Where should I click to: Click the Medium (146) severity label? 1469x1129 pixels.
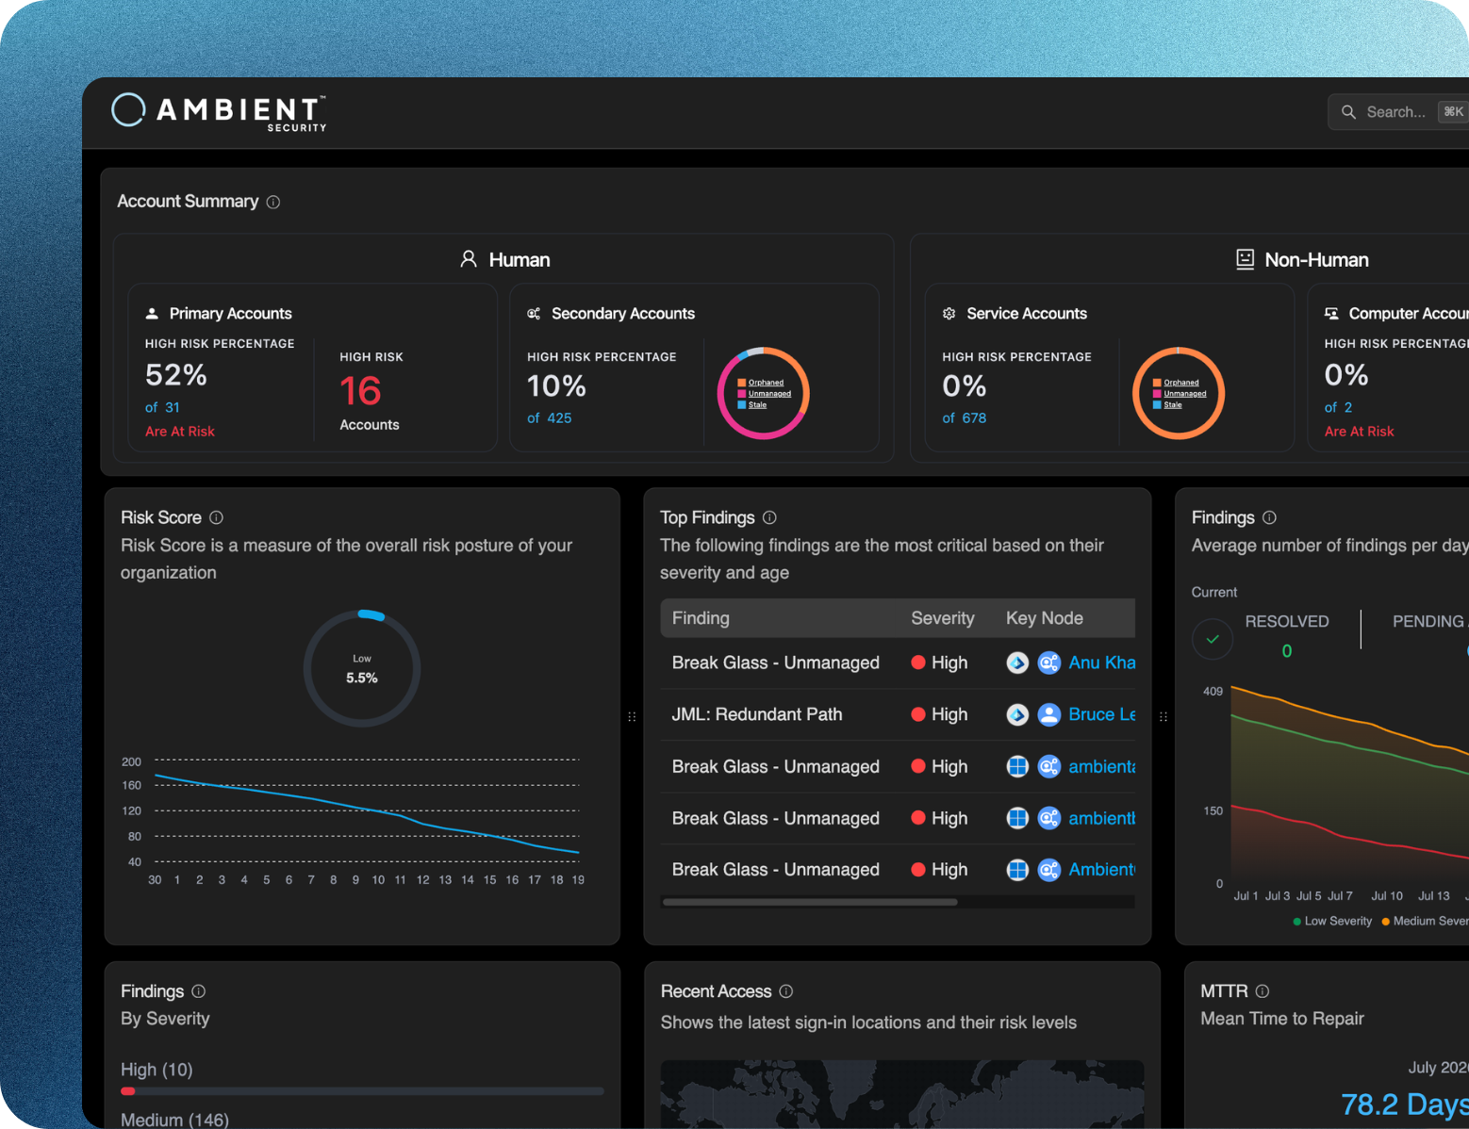(x=174, y=1120)
